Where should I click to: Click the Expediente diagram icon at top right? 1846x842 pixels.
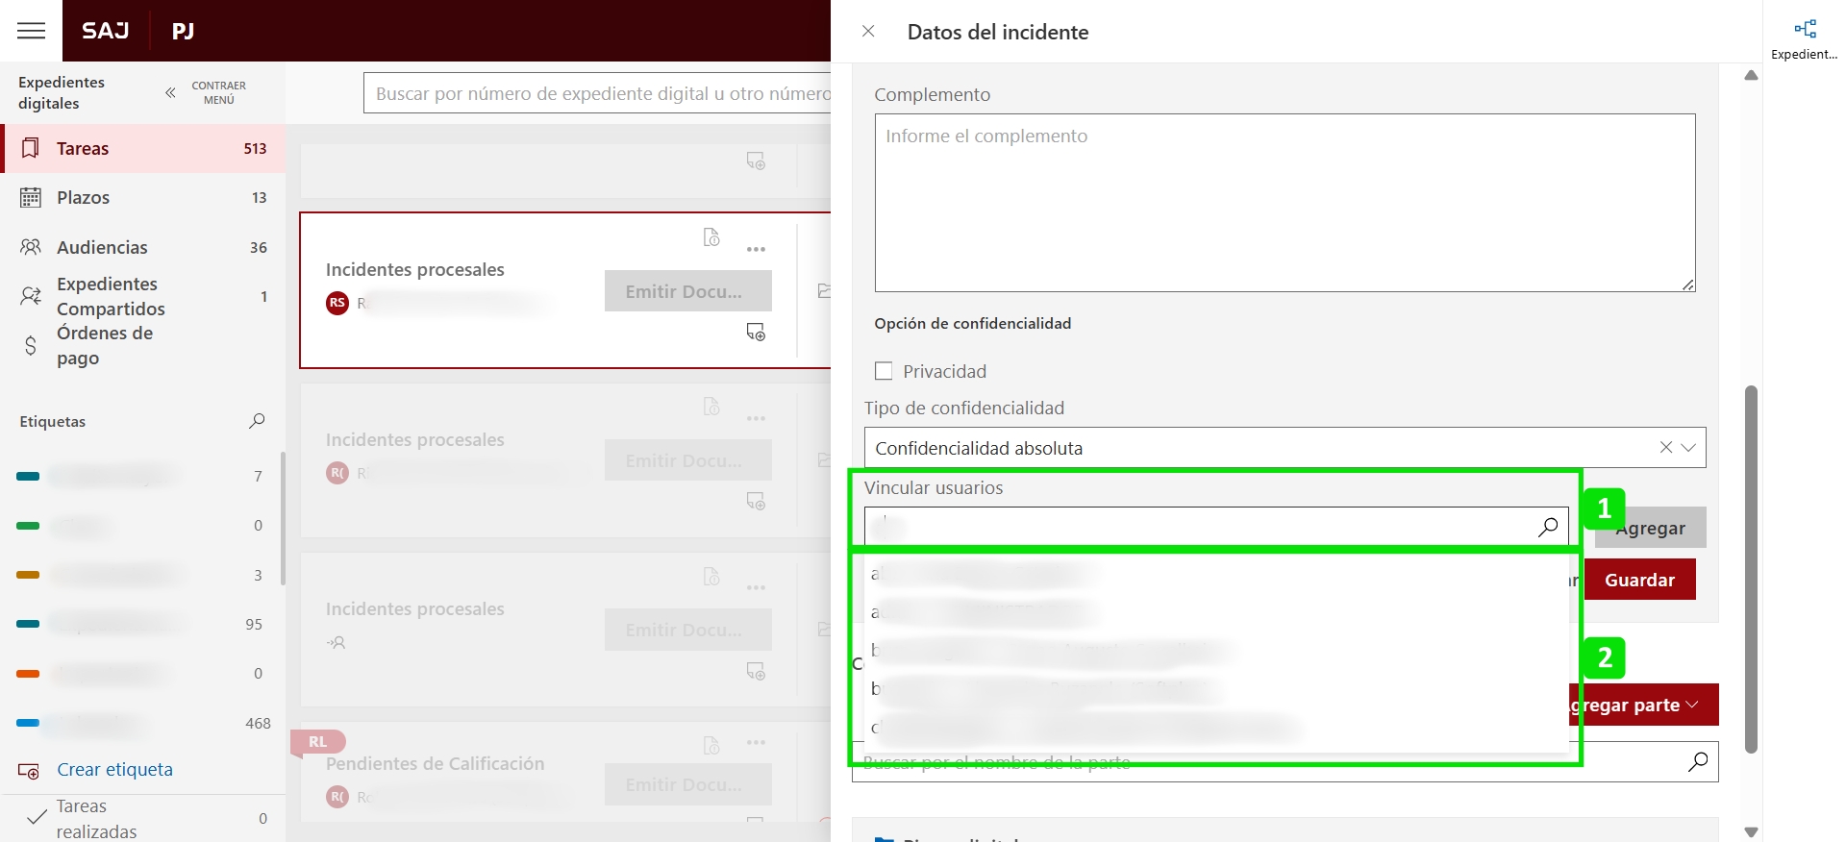click(x=1805, y=30)
